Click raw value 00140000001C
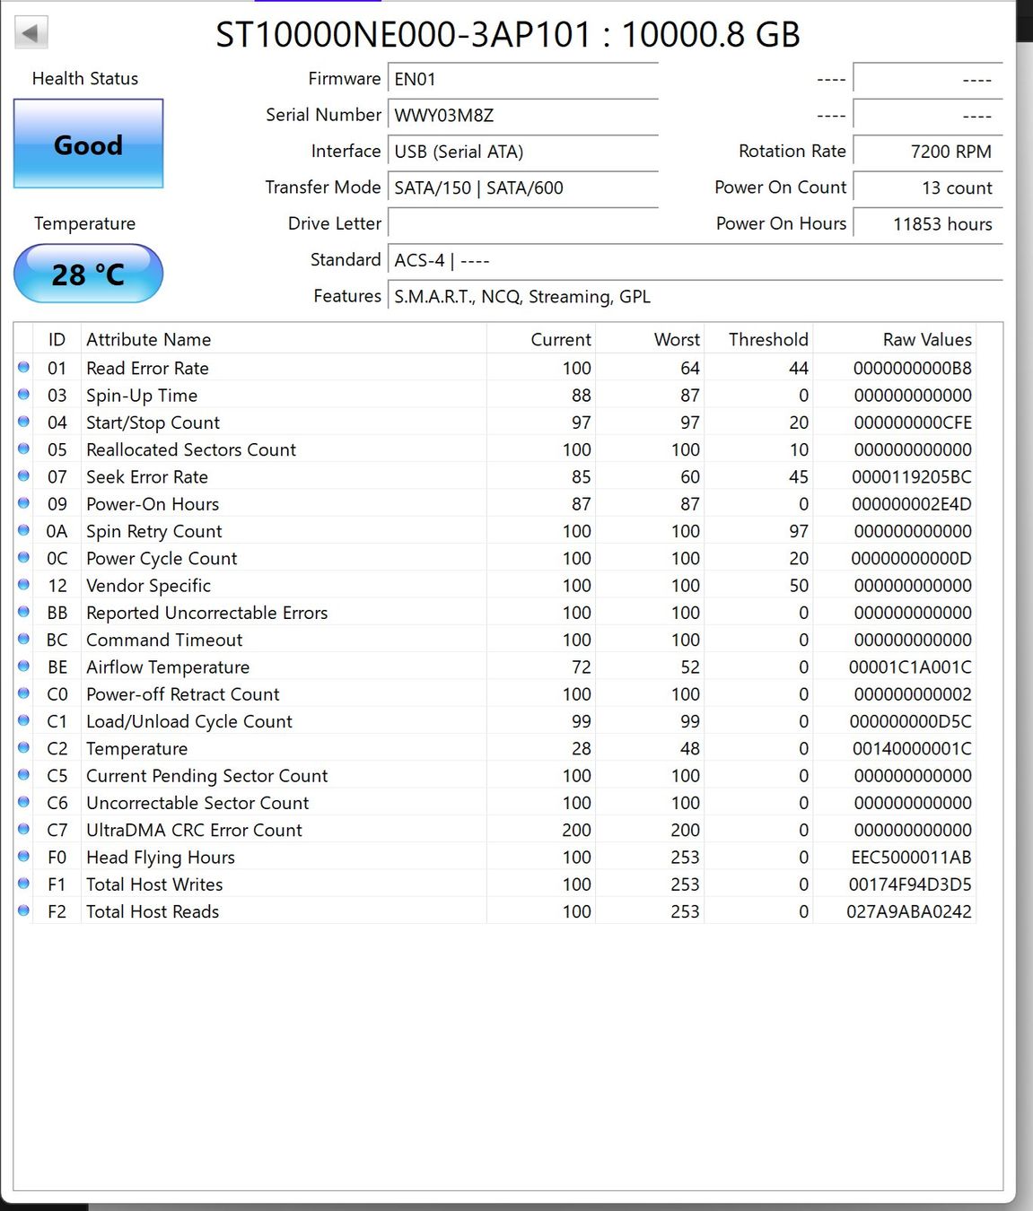Image resolution: width=1033 pixels, height=1211 pixels. point(912,749)
